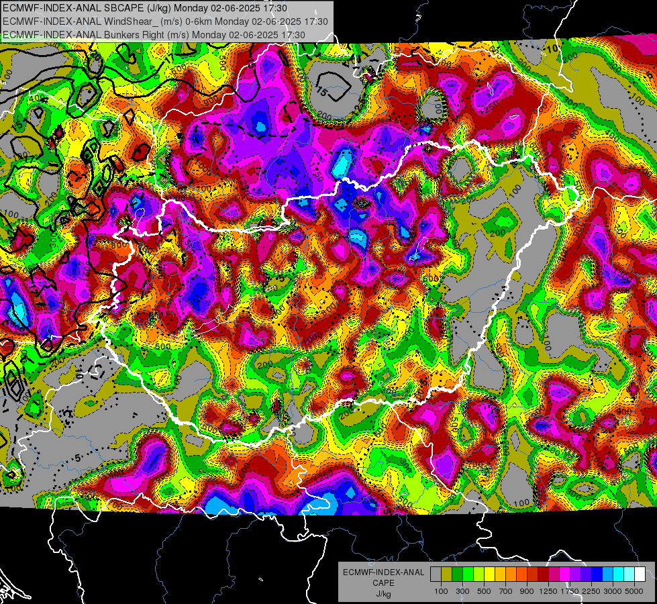Click the 3000 value on the legend scale
Viewport: 657px width, 604px height.
tap(613, 591)
